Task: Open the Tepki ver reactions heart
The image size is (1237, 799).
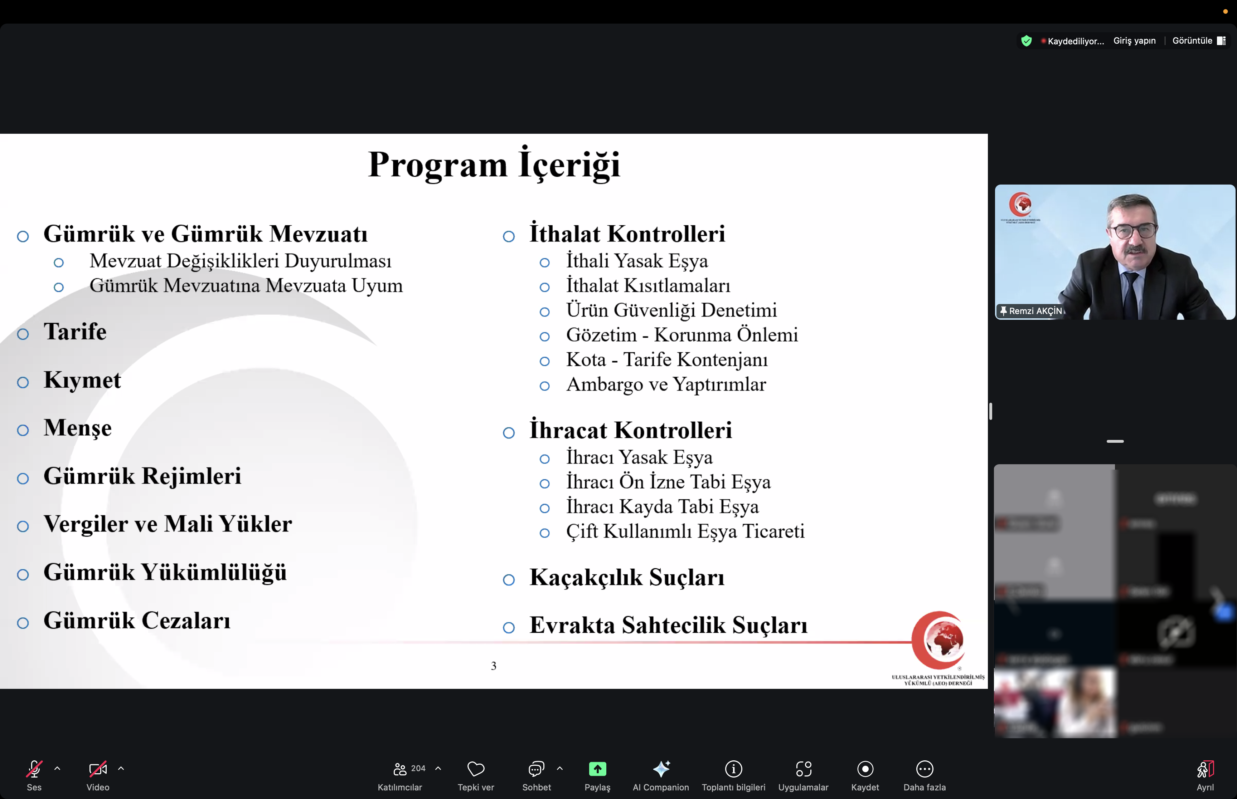Action: point(475,770)
